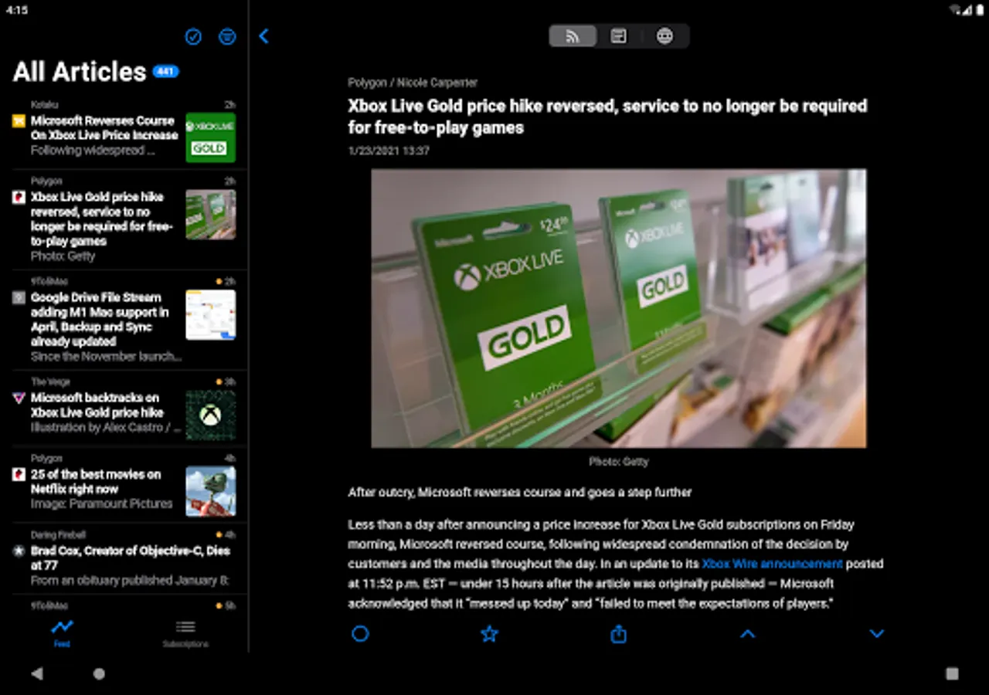Viewport: 989px width, 695px height.
Task: Open 25 of the best movies article
Action: tap(124, 484)
